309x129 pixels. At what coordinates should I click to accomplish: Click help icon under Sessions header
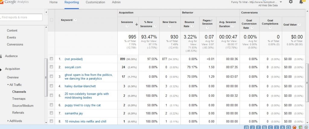[x=127, y=26]
